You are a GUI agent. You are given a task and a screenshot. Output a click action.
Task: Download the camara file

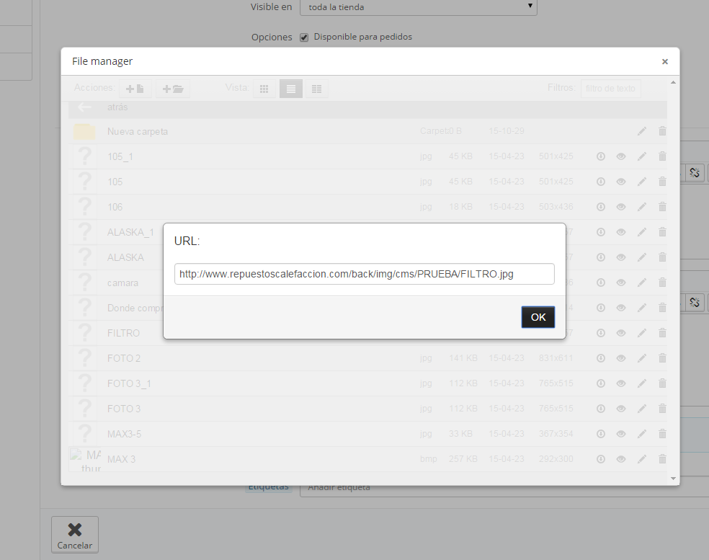tap(600, 283)
